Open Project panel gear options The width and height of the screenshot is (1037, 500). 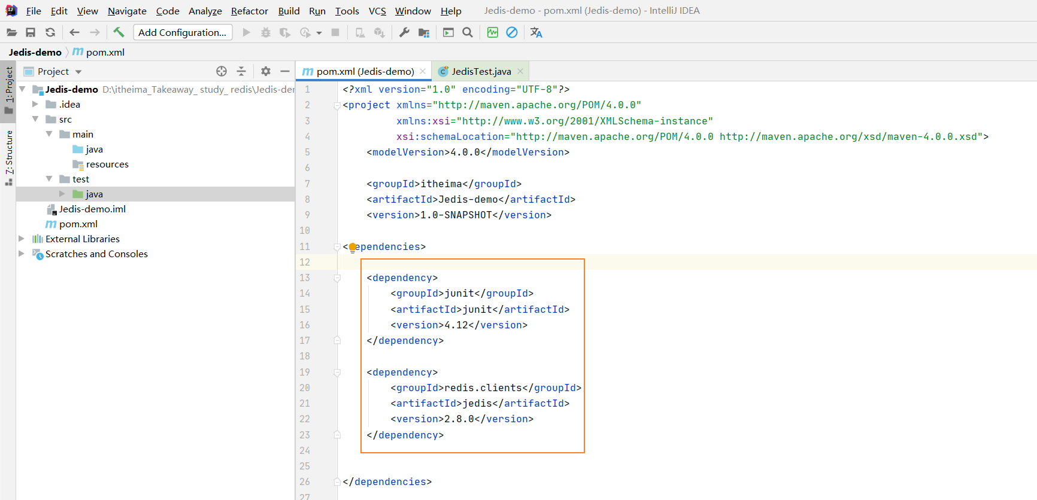[x=266, y=71]
